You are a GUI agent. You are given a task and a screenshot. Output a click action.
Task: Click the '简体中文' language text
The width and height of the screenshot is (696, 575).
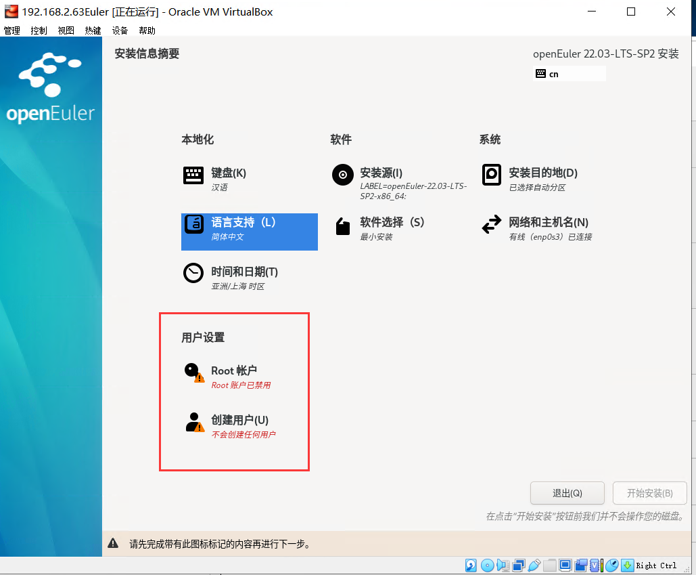tap(227, 237)
